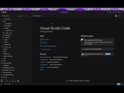
Task: Open the File menu
Action: point(10,9)
